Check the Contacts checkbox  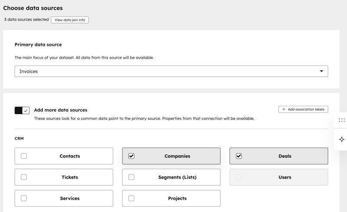pyautogui.click(x=24, y=156)
